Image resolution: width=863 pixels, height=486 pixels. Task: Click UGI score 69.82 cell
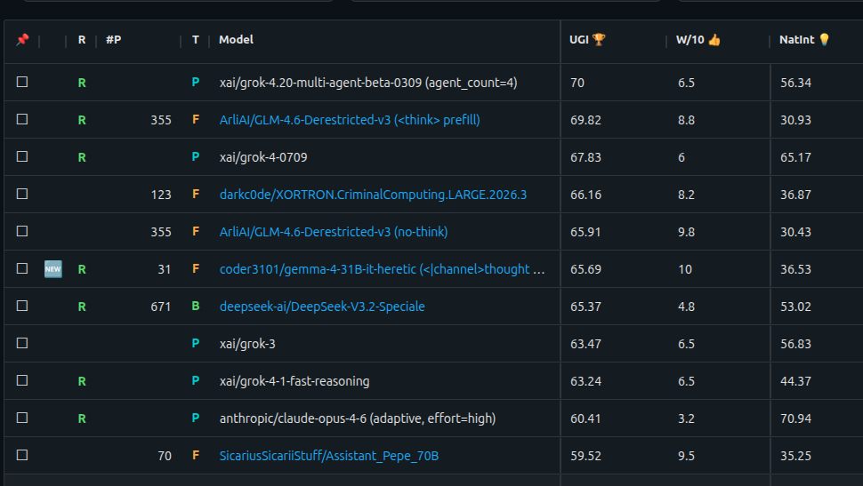[585, 120]
